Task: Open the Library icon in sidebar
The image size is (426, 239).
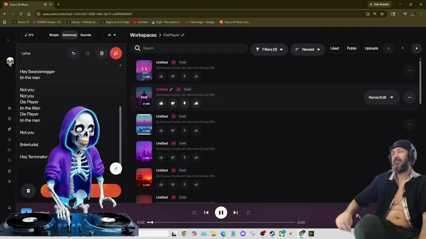Action: tap(9, 150)
